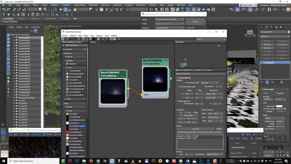This screenshot has width=291, height=164.
Task: Open the Mono channel output dropdown
Action: click(215, 118)
